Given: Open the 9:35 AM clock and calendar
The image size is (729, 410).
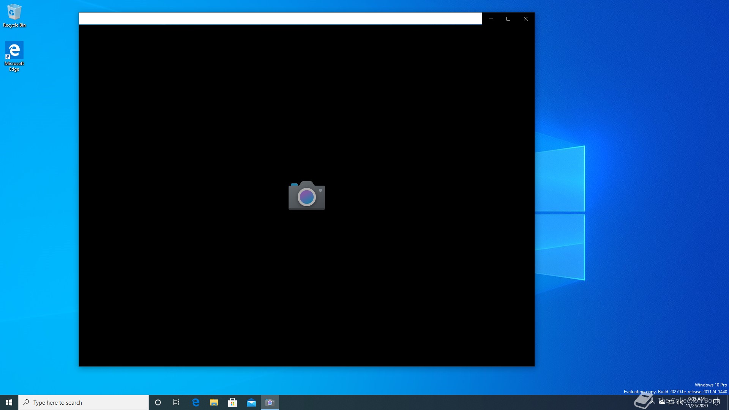Looking at the screenshot, I should 697,402.
